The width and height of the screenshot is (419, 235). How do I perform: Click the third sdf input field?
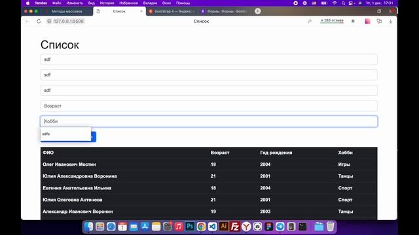209,90
